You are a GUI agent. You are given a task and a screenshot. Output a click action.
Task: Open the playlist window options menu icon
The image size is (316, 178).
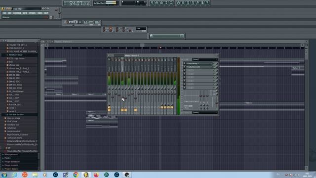tap(43, 42)
